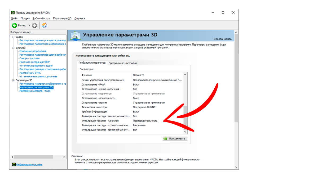Select Регулировка параметров изображения under Видео
The image size is (318, 179).
pyautogui.click(x=43, y=44)
